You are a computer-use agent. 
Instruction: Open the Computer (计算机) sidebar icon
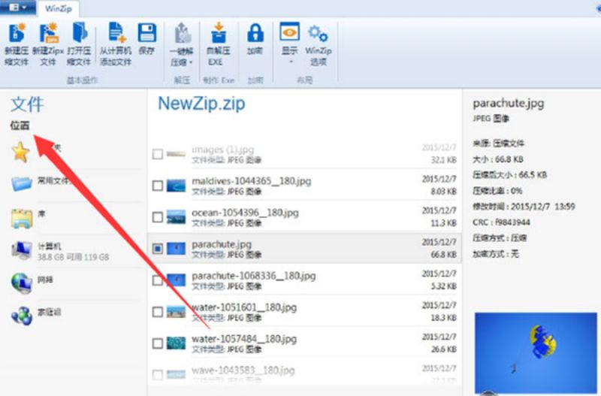22,251
